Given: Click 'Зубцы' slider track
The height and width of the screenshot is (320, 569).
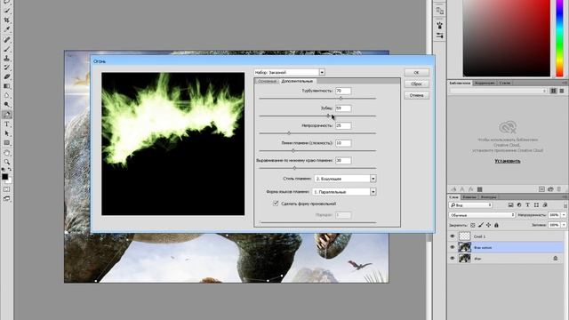Looking at the screenshot, I should tap(317, 116).
